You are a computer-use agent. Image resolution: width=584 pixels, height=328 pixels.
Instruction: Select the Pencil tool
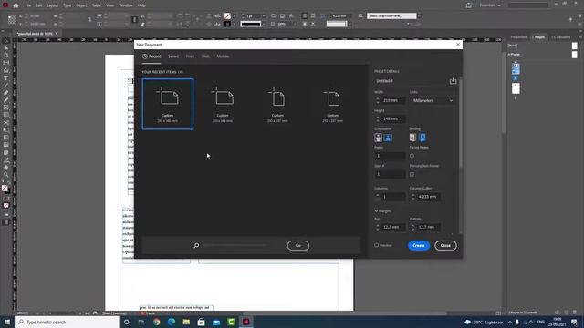6,100
